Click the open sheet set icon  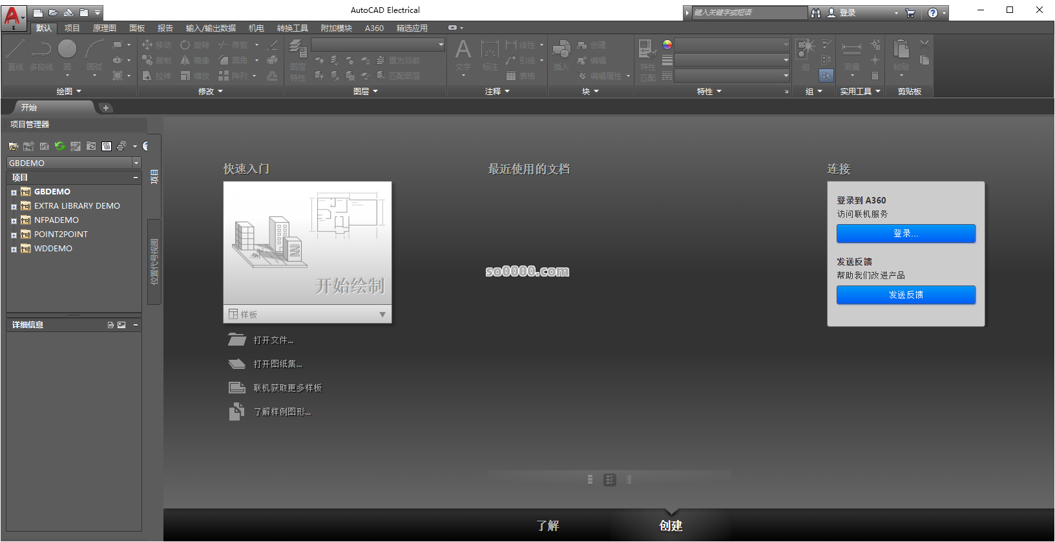237,364
